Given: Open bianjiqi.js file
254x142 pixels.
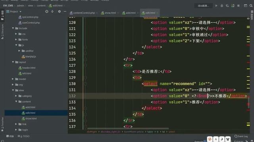Looking at the screenshot, I should coord(29,56).
